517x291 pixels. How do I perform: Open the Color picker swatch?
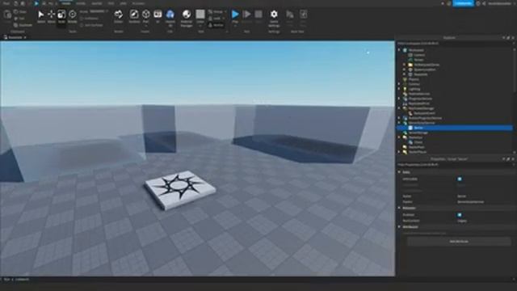click(x=200, y=15)
